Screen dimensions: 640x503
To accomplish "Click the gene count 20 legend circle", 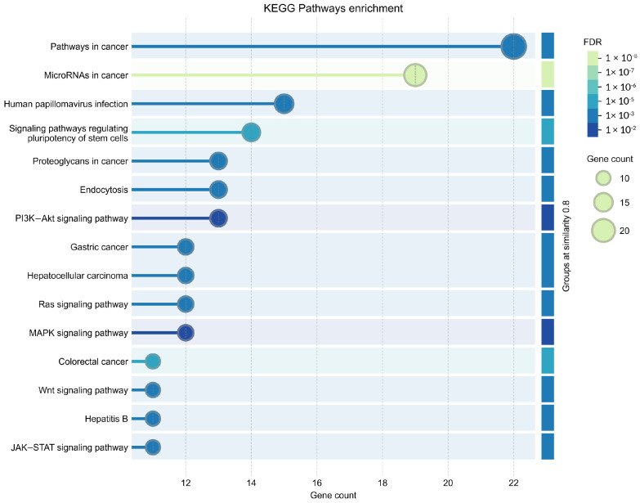I will point(603,231).
